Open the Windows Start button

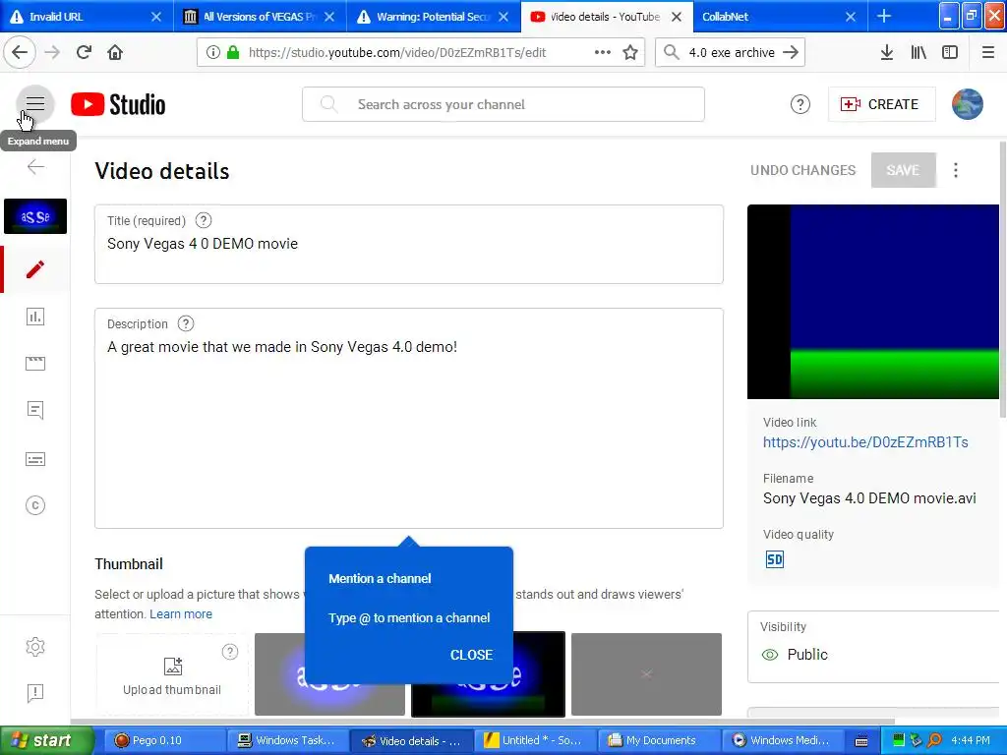[x=46, y=740]
